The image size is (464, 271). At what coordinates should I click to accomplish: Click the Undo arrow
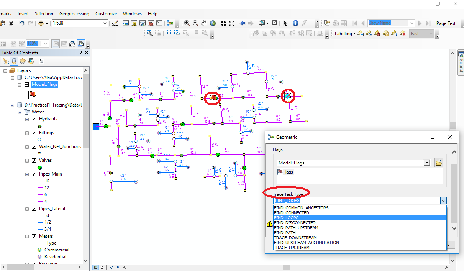22,23
